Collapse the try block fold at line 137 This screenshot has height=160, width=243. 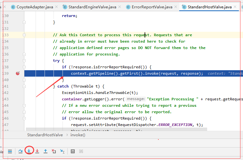click(x=24, y=61)
